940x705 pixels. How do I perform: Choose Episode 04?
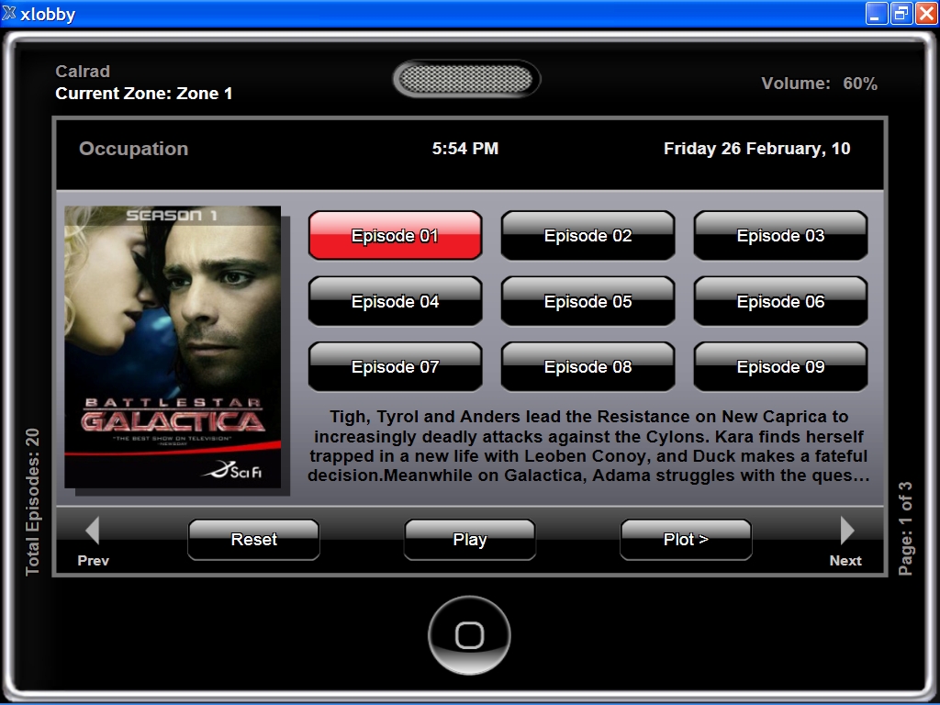pos(395,301)
